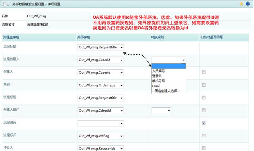Click the 创建人部门 row label
Viewport: 254px width, 151px height.
pyautogui.click(x=11, y=110)
